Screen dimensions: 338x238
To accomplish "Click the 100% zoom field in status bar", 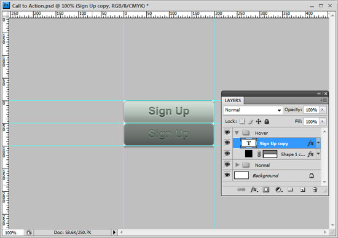I will [12, 232].
